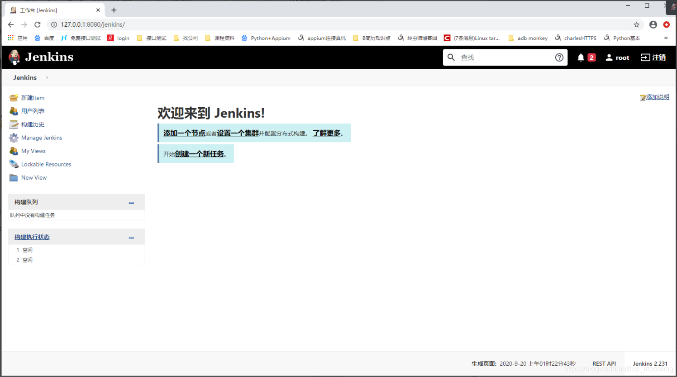Click the add a node (添加一个节点) link
Viewport: 677px width, 377px height.
tap(184, 133)
